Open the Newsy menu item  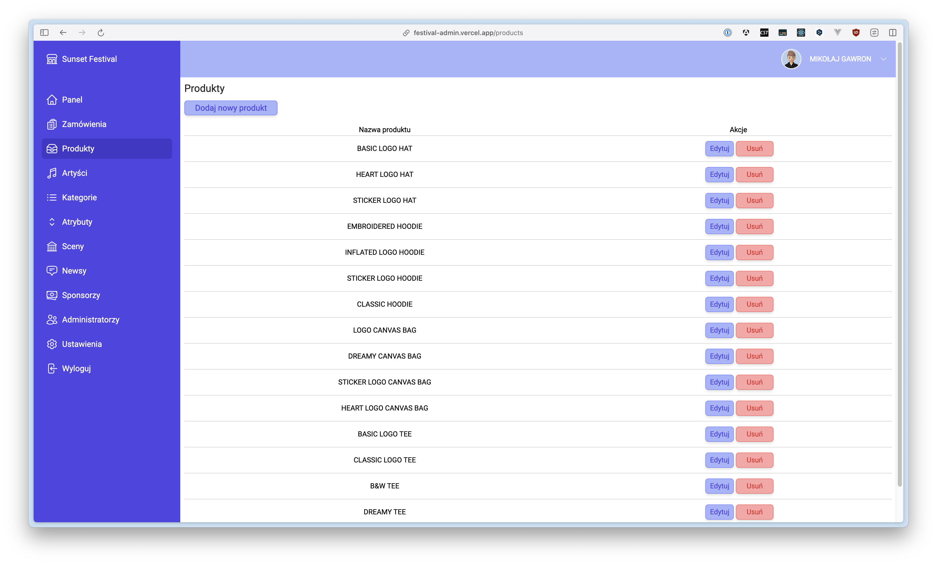click(x=74, y=271)
